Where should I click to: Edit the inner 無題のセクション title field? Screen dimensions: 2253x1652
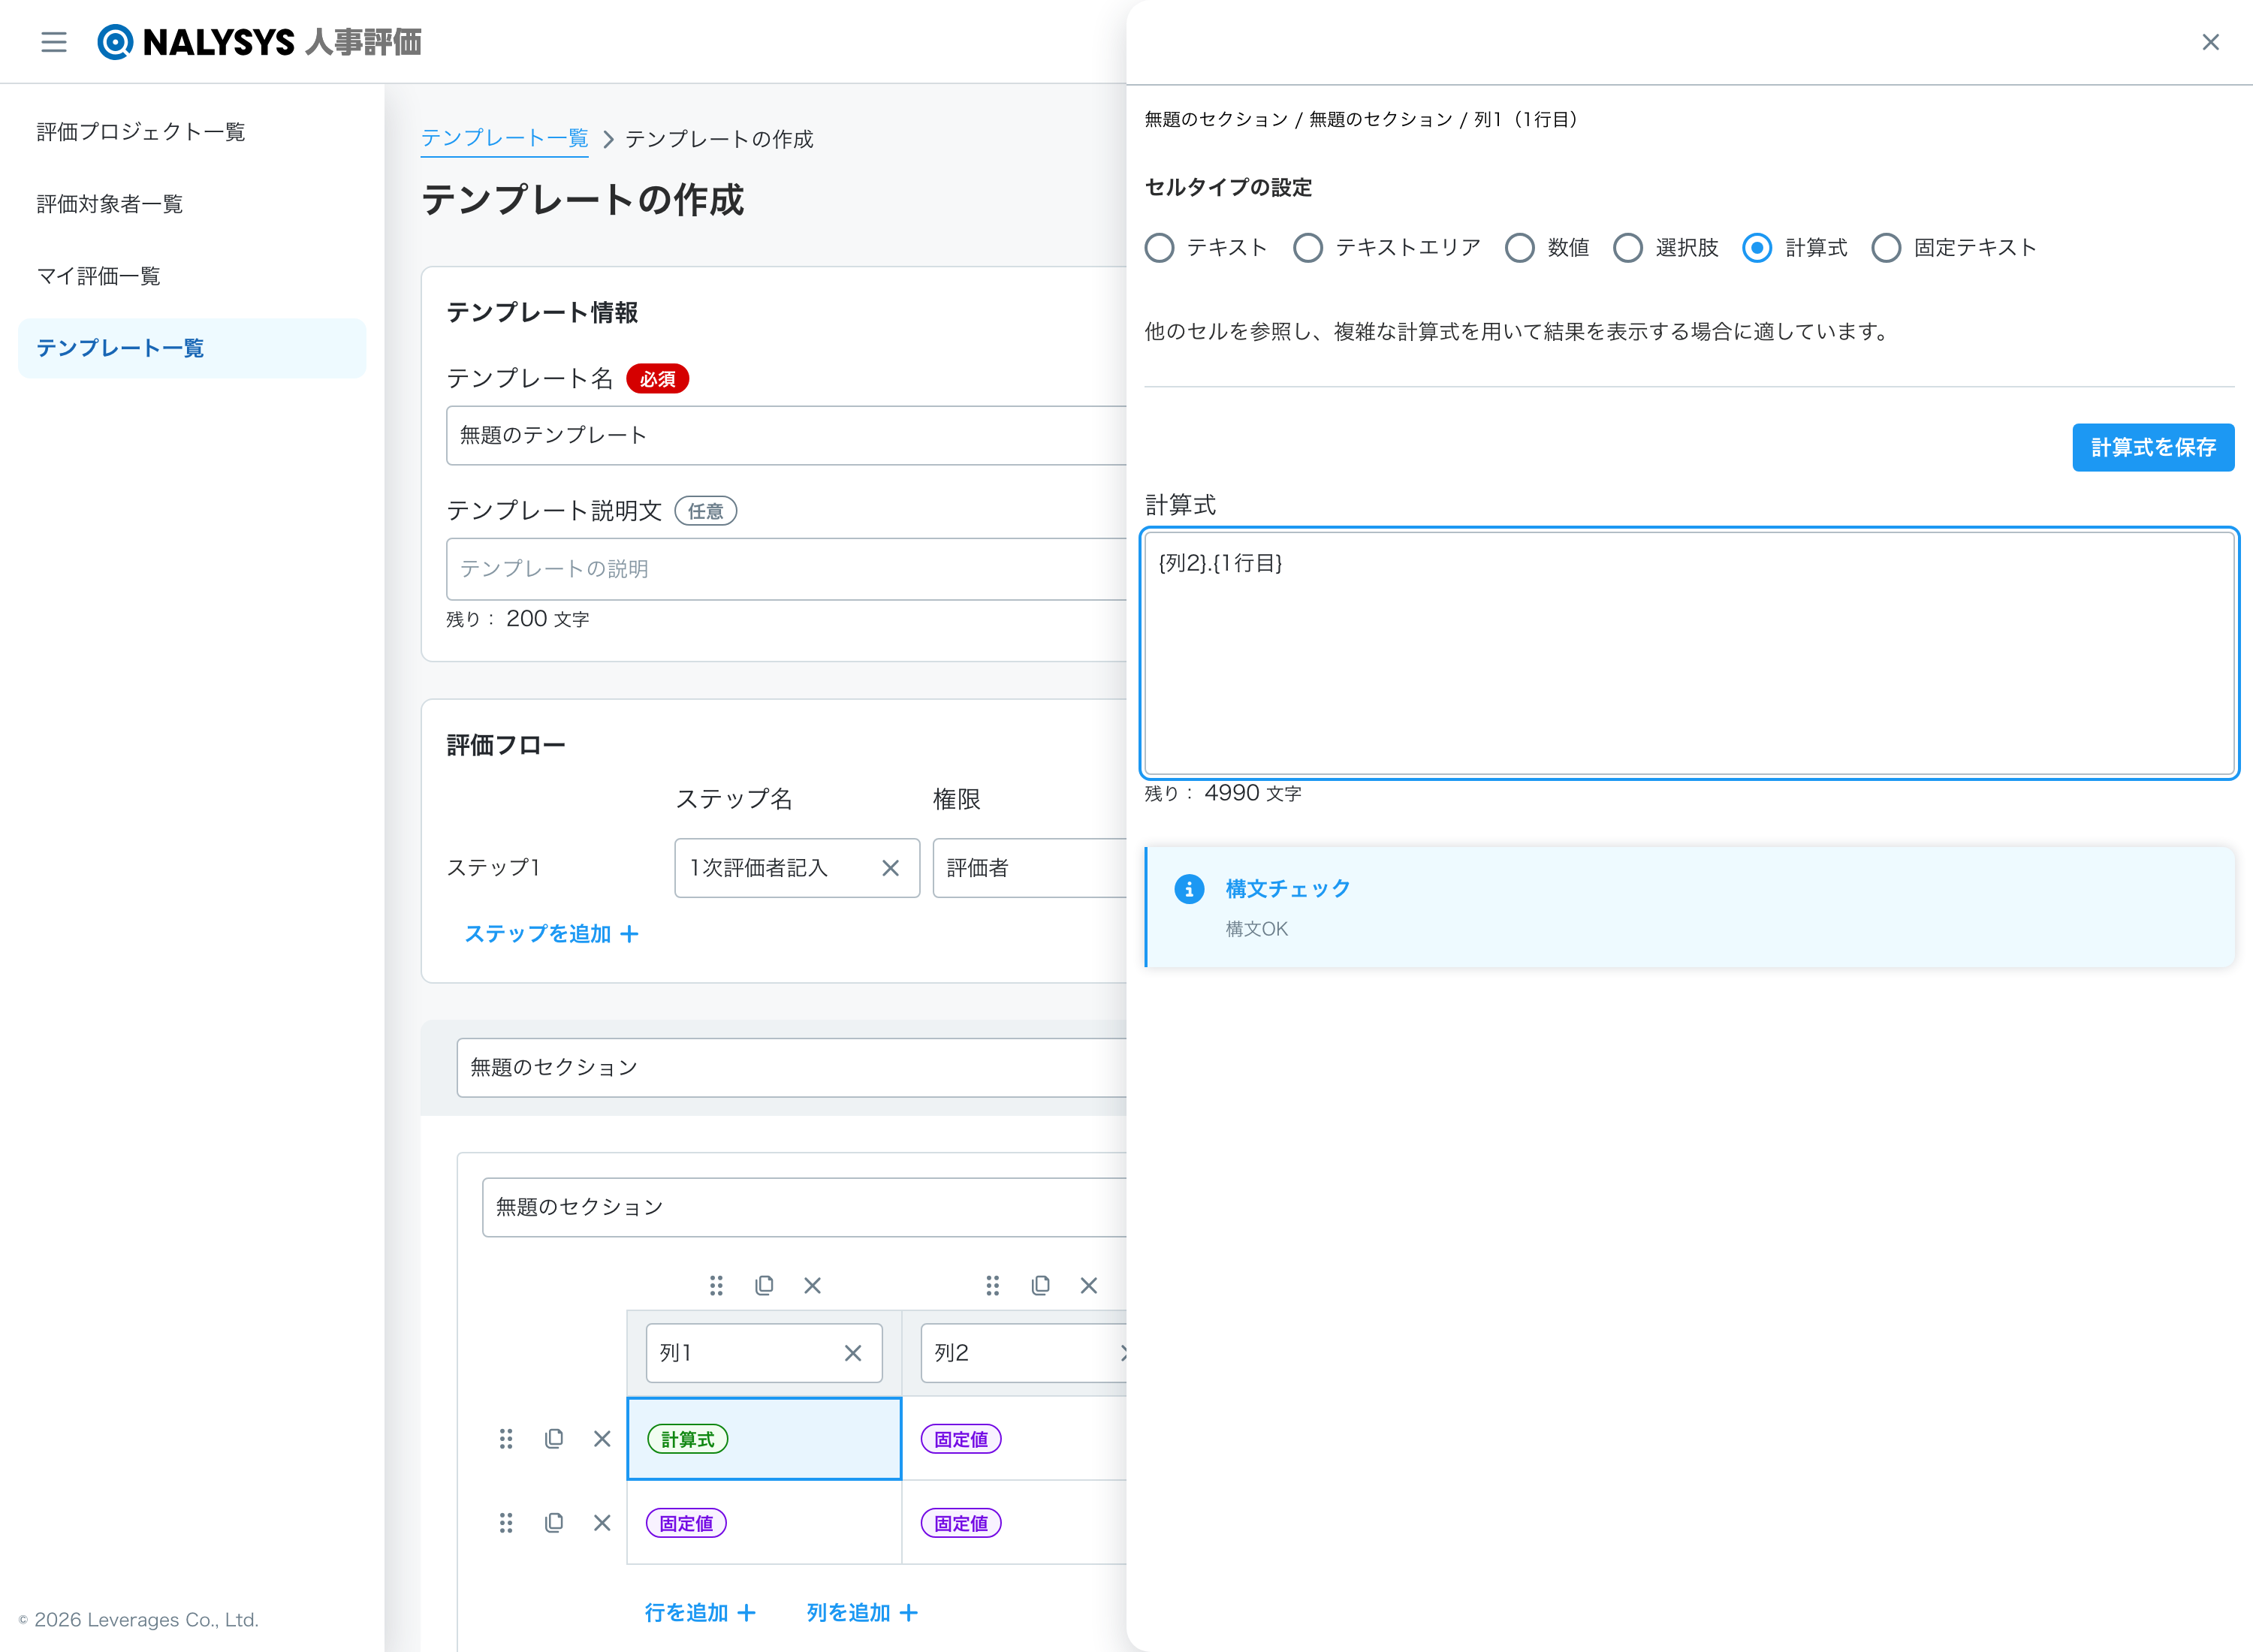[805, 1207]
